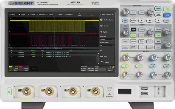Screen dimensions: 175x109
Task: Expand the I/O submenu
Action: pyautogui.click(x=107, y=50)
